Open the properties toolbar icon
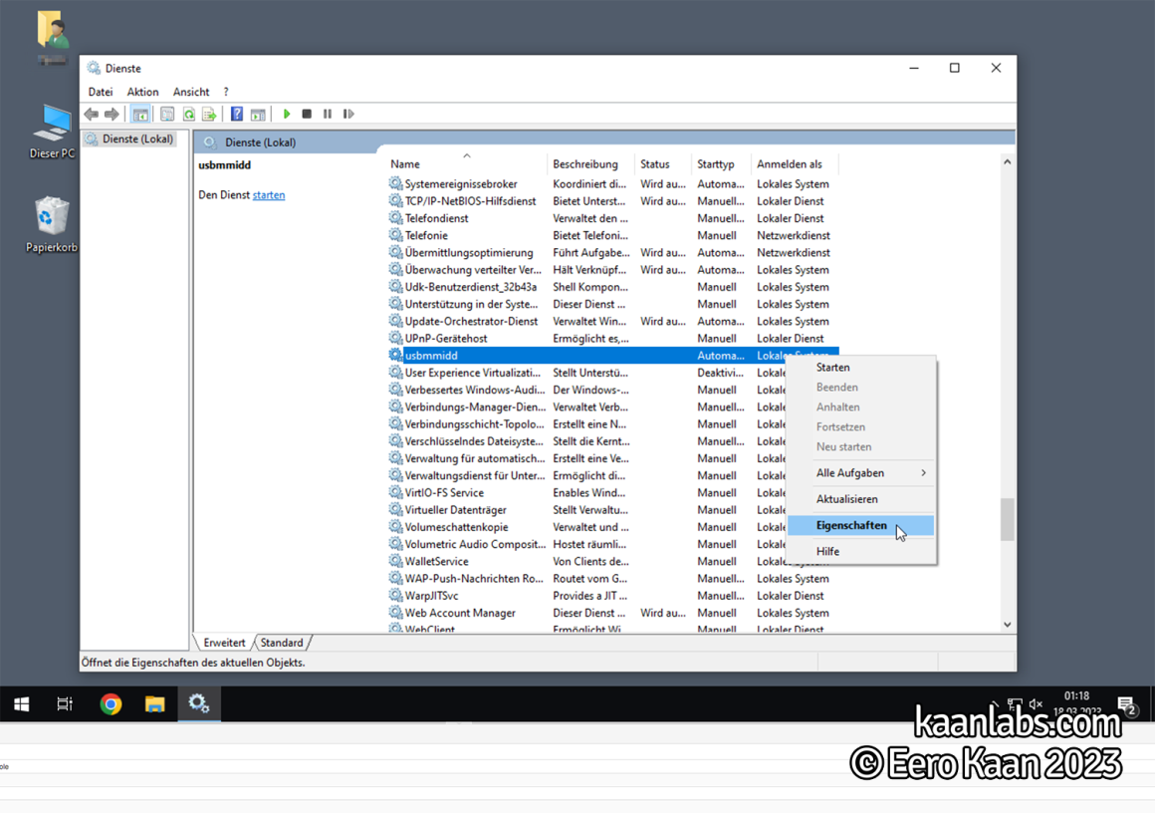 (x=165, y=114)
